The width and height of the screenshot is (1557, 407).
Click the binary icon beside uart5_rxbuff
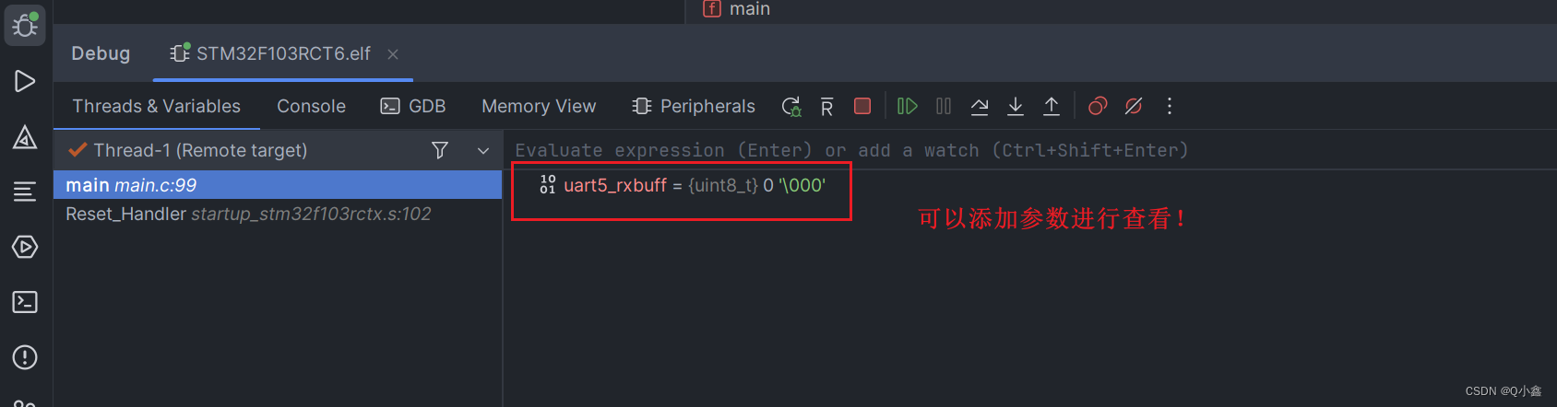point(548,185)
